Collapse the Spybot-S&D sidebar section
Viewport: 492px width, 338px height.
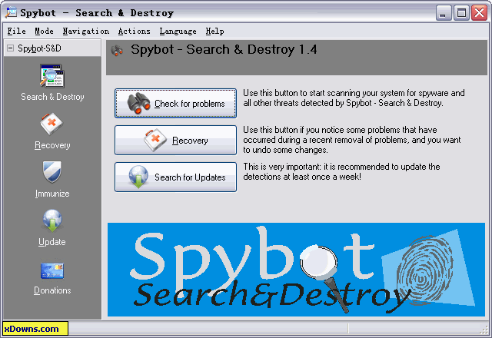(x=11, y=48)
